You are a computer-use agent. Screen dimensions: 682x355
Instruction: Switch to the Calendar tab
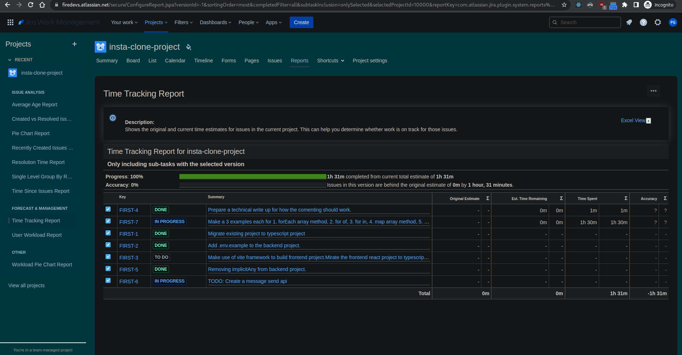point(175,61)
